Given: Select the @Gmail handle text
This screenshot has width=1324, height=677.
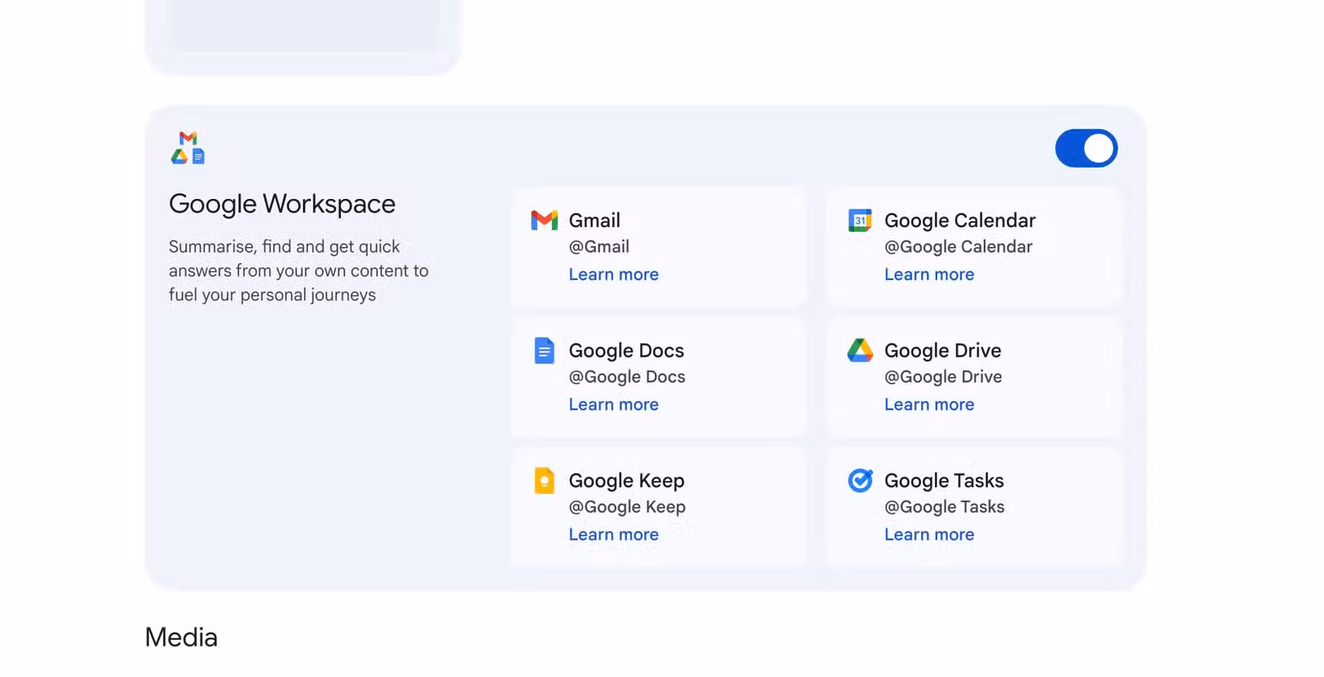Looking at the screenshot, I should (599, 247).
